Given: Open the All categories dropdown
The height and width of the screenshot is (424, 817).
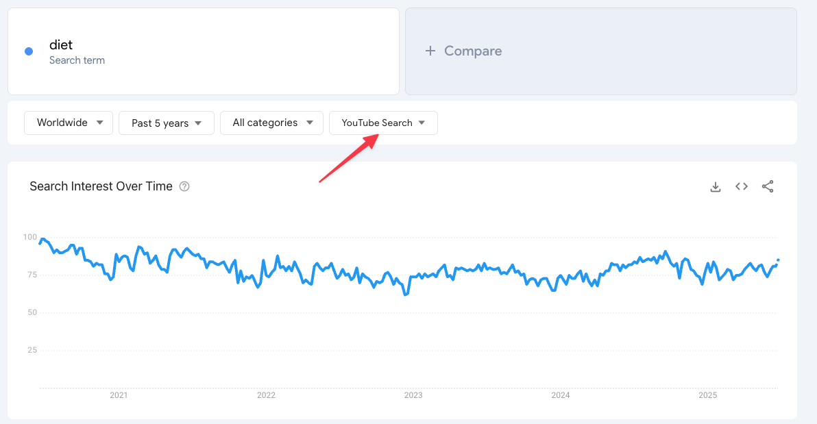Looking at the screenshot, I should tap(271, 123).
